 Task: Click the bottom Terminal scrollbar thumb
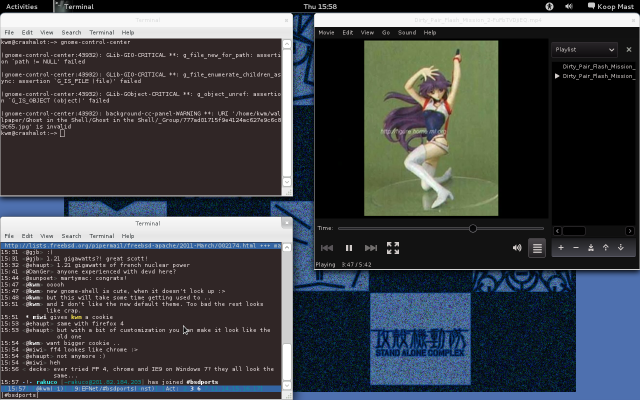pyautogui.click(x=287, y=361)
